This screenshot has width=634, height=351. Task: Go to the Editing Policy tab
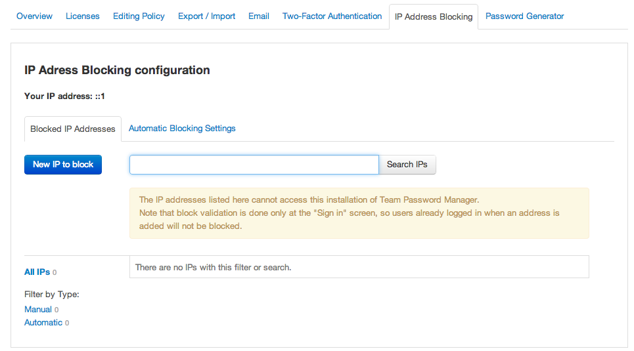[x=139, y=16]
